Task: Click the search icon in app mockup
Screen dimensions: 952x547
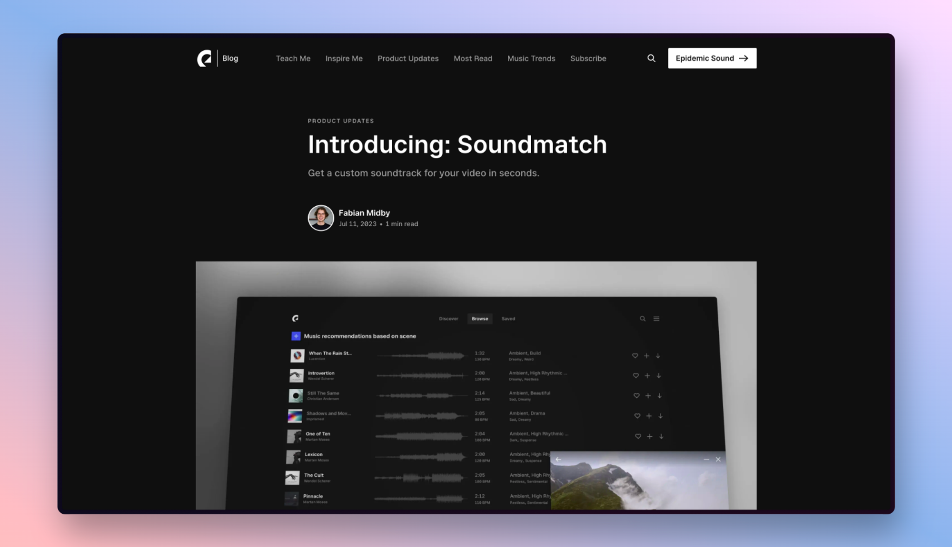Action: coord(643,319)
